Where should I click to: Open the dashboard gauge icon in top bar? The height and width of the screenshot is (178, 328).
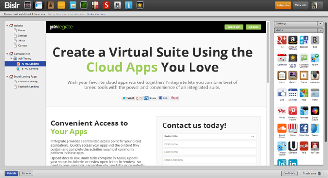(27, 5)
